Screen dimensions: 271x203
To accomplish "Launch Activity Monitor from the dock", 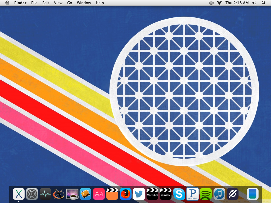I will click(45, 194).
